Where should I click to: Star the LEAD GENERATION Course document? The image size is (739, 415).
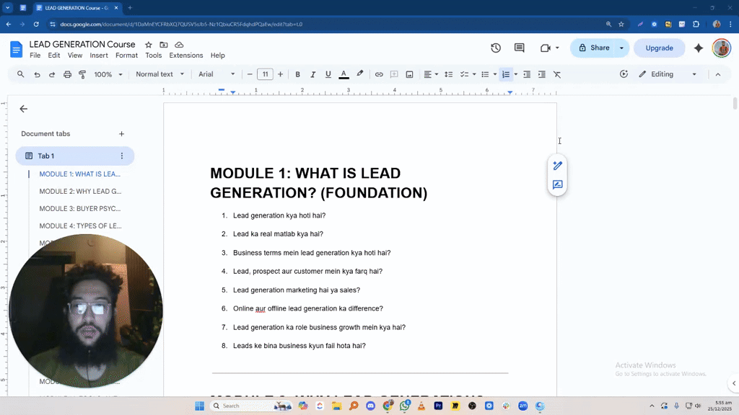149,45
